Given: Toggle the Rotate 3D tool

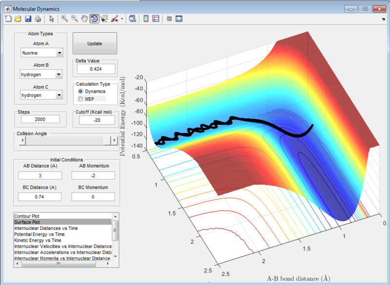Looking at the screenshot, I should pyautogui.click(x=94, y=19).
